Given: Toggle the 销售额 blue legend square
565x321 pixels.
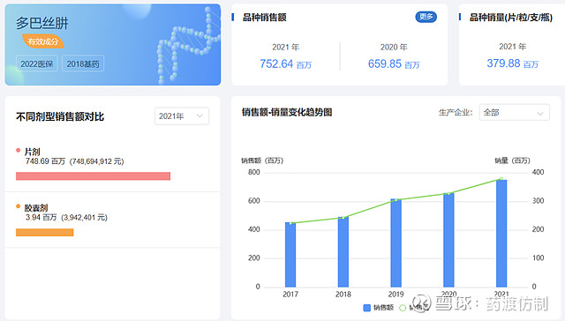Looking at the screenshot, I should 367,308.
